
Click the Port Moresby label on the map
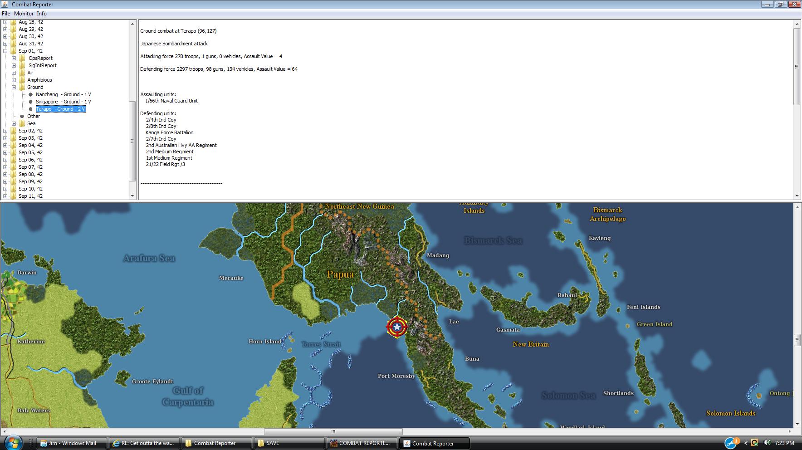point(396,376)
